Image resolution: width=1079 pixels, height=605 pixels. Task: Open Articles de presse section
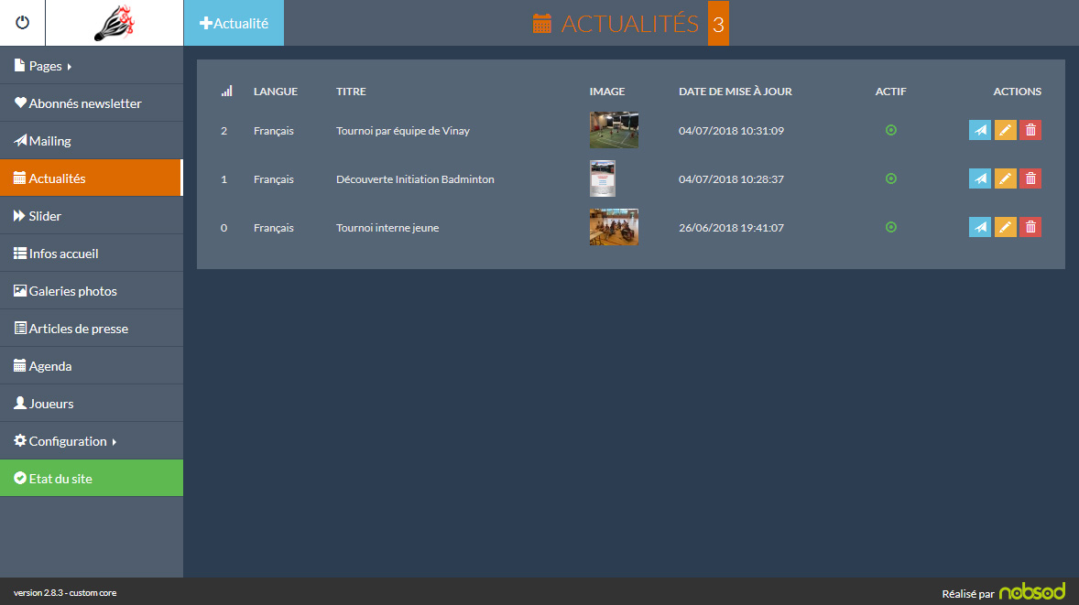(x=92, y=328)
